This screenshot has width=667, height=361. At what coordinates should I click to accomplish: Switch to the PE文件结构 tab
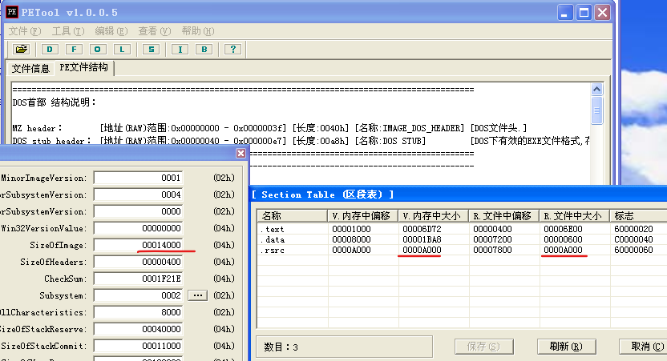(84, 67)
